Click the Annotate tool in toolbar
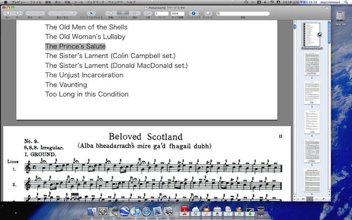352x220 pixels. pyautogui.click(x=147, y=13)
